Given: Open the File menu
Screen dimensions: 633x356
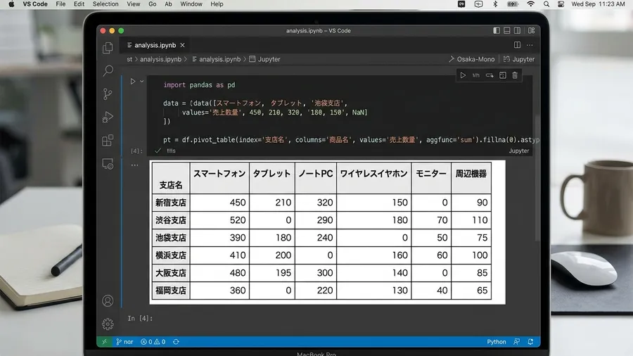Looking at the screenshot, I should click(x=60, y=4).
